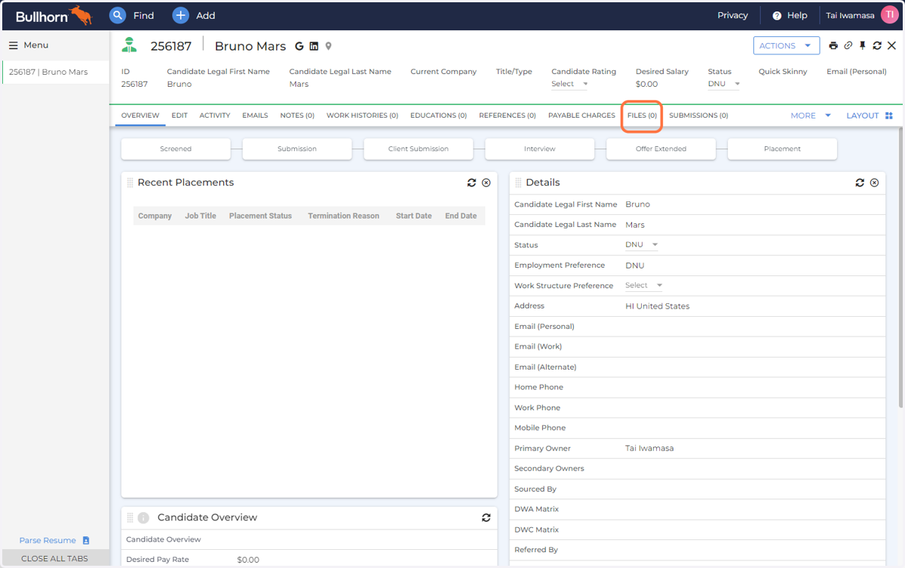Sort by the Company column header
Viewport: 905px width, 568px height.
tap(155, 216)
